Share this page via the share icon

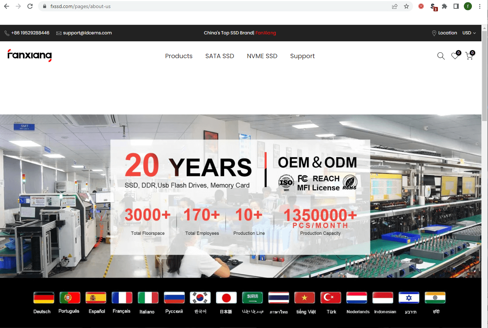[395, 6]
